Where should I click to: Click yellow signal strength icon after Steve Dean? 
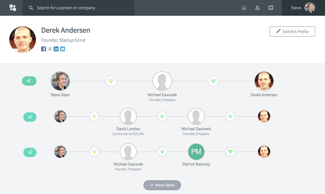click(x=111, y=81)
